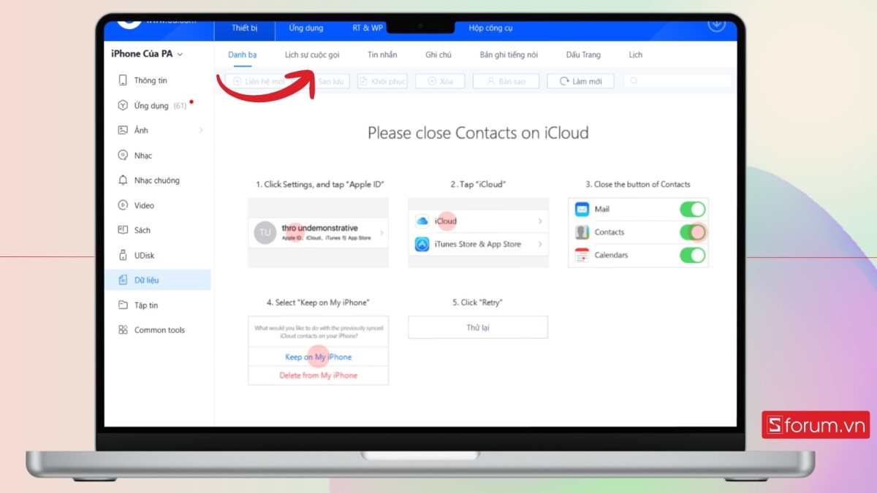The width and height of the screenshot is (877, 493).
Task: Open the UDisk storage icon
Action: 123,256
